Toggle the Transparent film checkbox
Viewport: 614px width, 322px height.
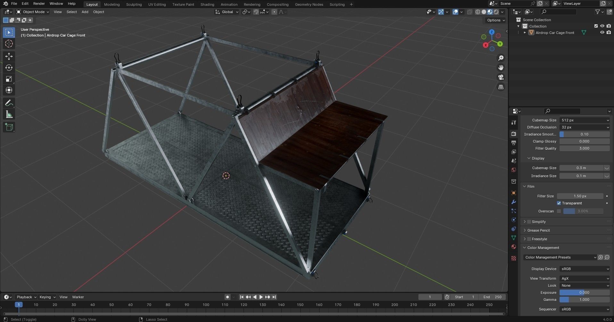point(559,203)
